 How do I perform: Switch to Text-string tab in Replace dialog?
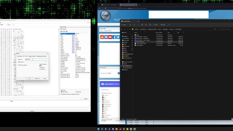[19, 56]
